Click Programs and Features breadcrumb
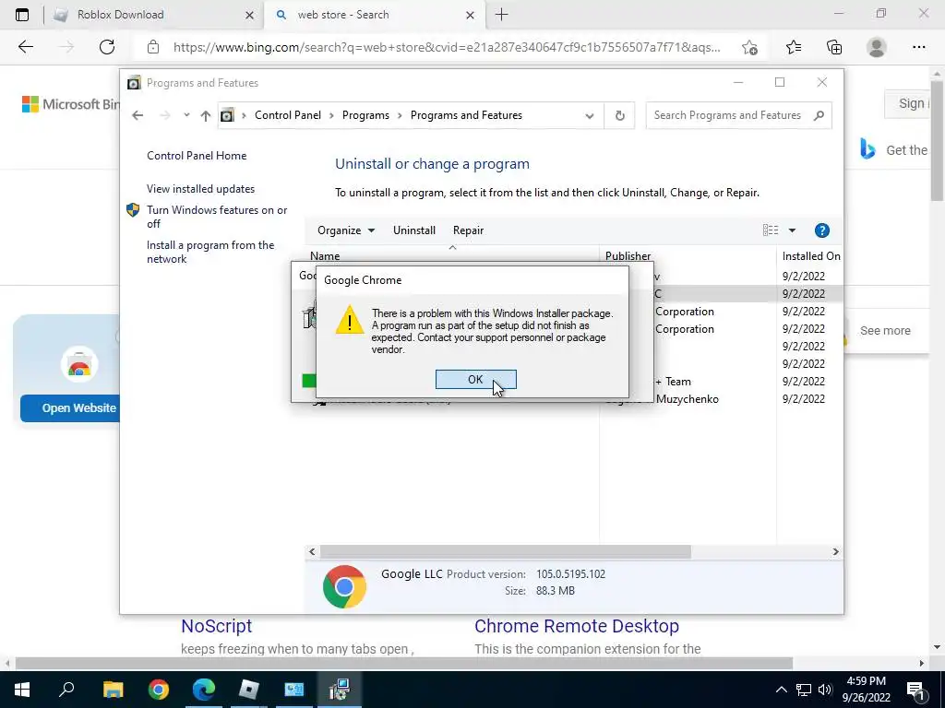This screenshot has width=945, height=708. (x=466, y=115)
